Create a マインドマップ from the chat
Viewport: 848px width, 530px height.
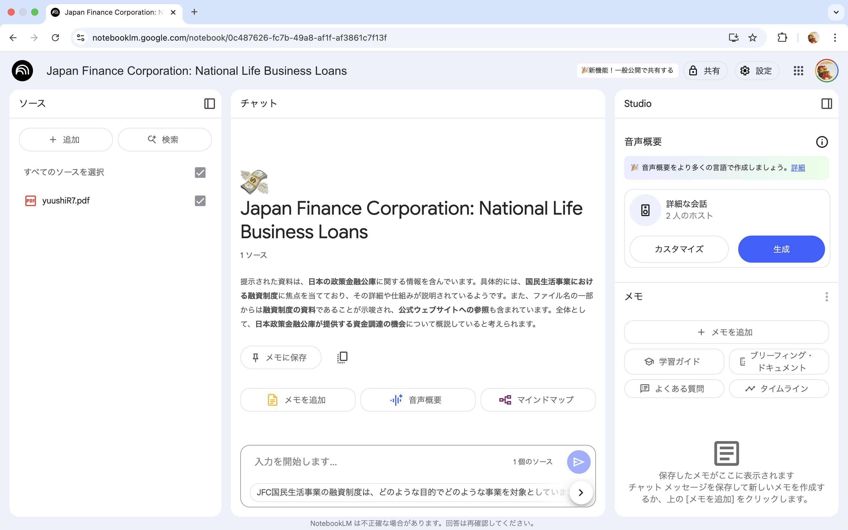tap(538, 400)
